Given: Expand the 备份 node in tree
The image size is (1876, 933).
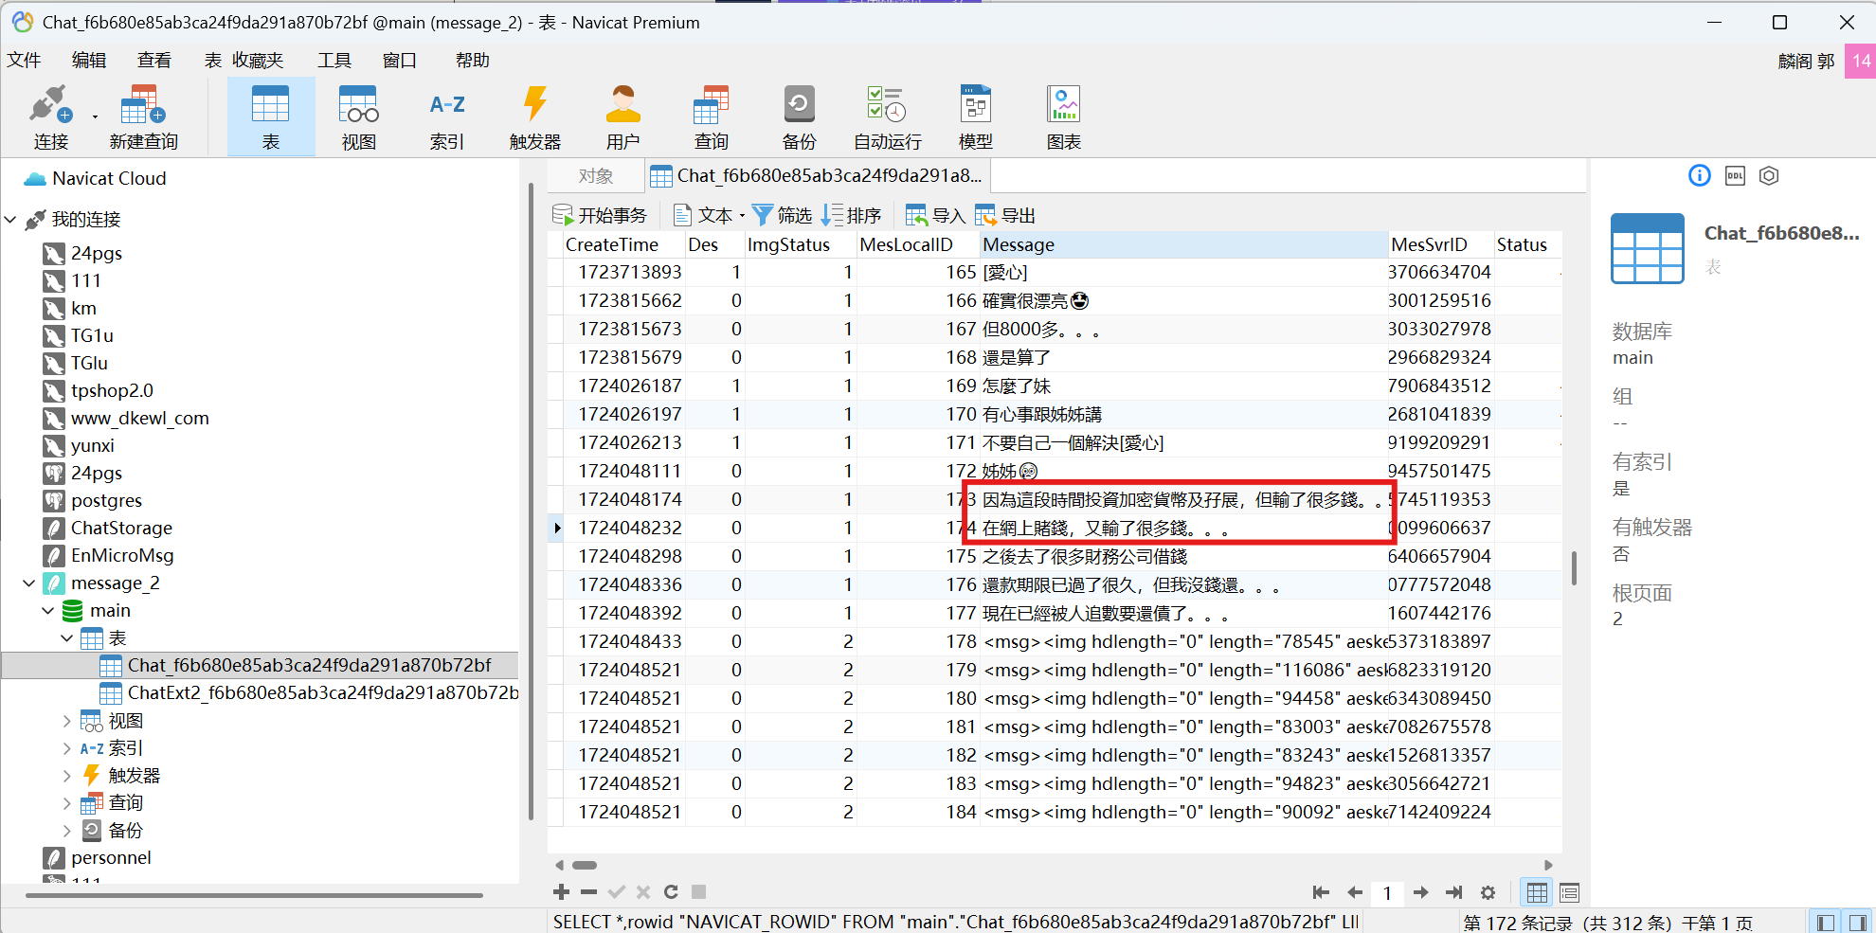Looking at the screenshot, I should coord(67,831).
